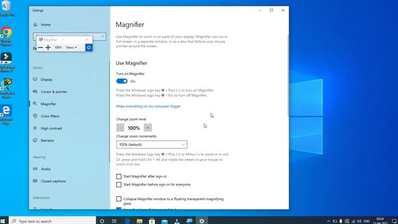This screenshot has width=398, height=224.
Task: Select the Microsoft Edge desktop icon
Action: click(x=6, y=114)
